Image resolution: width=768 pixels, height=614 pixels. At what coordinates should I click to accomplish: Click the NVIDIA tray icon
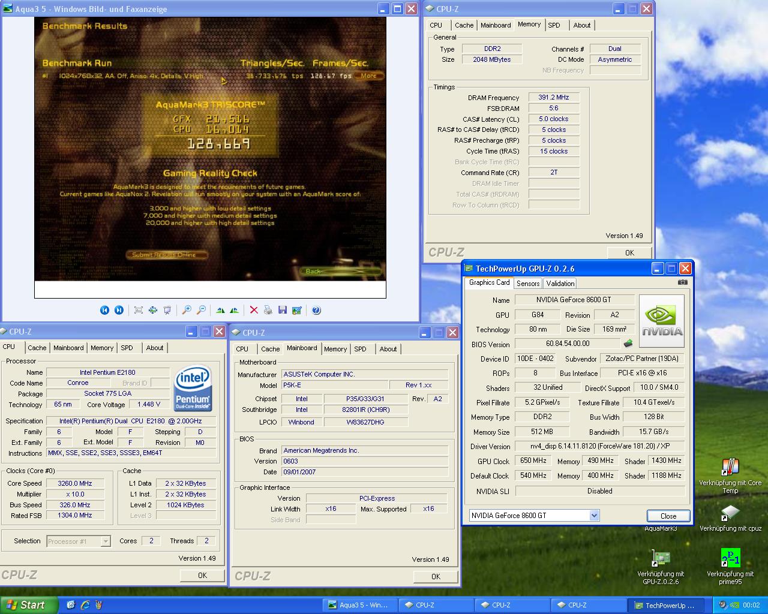(736, 605)
